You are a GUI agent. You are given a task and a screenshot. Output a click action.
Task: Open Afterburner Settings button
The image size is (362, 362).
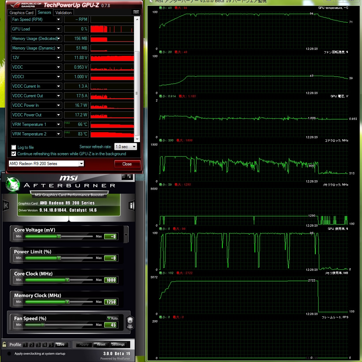(x=118, y=344)
